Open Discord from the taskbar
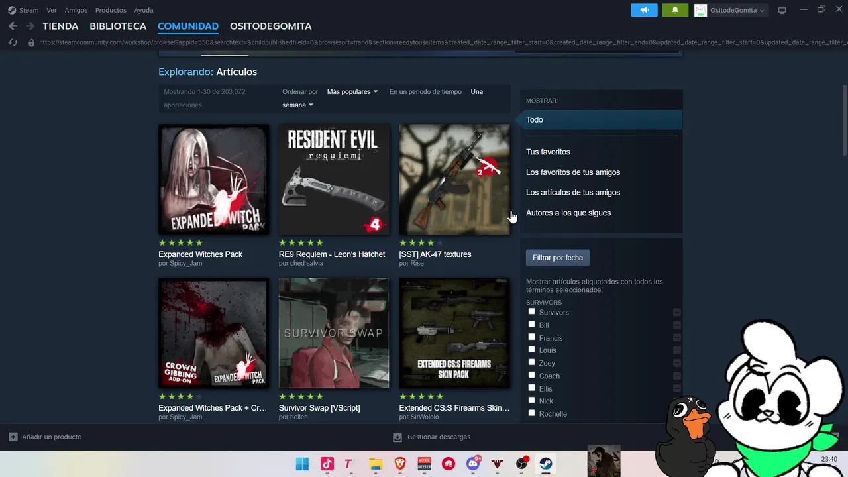The image size is (848, 477). coord(473,464)
